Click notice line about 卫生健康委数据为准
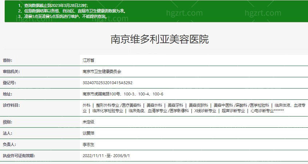The width and height of the screenshot is (308, 164). 72,11
